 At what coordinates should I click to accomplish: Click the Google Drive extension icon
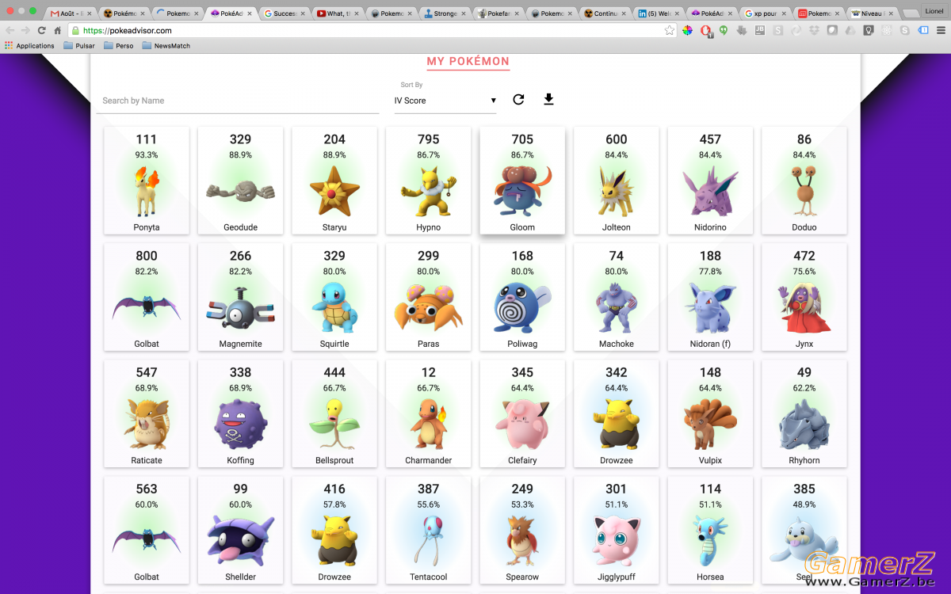click(850, 30)
